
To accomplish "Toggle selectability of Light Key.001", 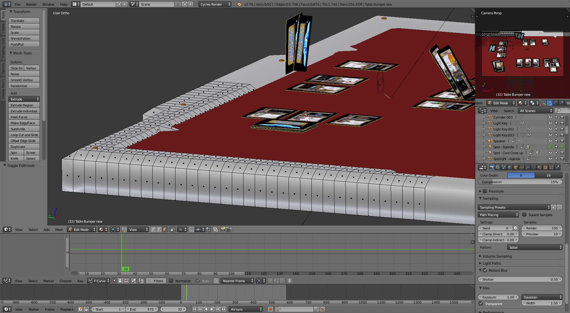I will [556, 129].
